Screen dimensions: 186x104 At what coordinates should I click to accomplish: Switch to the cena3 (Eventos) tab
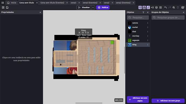(90, 3)
